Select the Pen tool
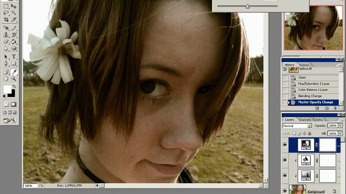The height and width of the screenshot is (194, 346). [6, 64]
